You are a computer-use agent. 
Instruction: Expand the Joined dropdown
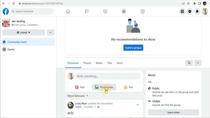[x=24, y=32]
